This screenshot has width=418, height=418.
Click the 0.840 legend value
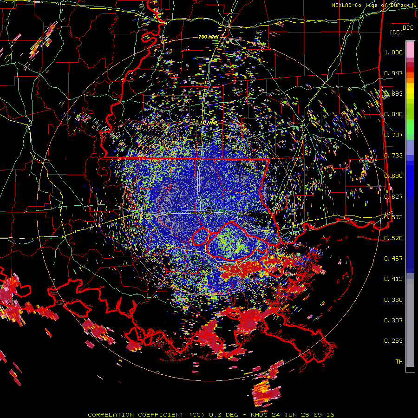pos(393,114)
